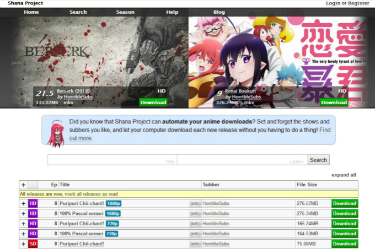Click HD badge on Puripuri Chii-chan!! 720p row
This screenshot has height=249, width=375.
33,224
